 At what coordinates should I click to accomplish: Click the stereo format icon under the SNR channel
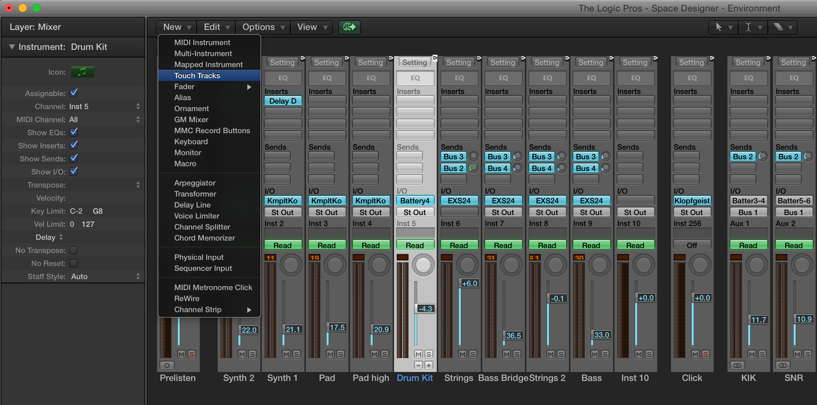pos(783,366)
